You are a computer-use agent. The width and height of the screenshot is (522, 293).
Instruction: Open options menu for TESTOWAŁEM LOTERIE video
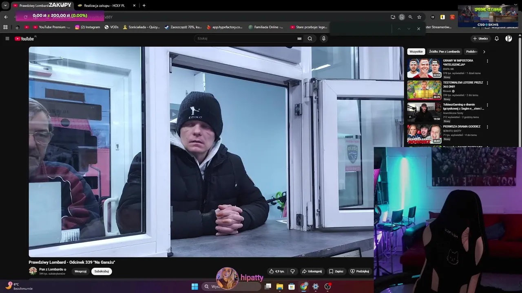tap(487, 83)
